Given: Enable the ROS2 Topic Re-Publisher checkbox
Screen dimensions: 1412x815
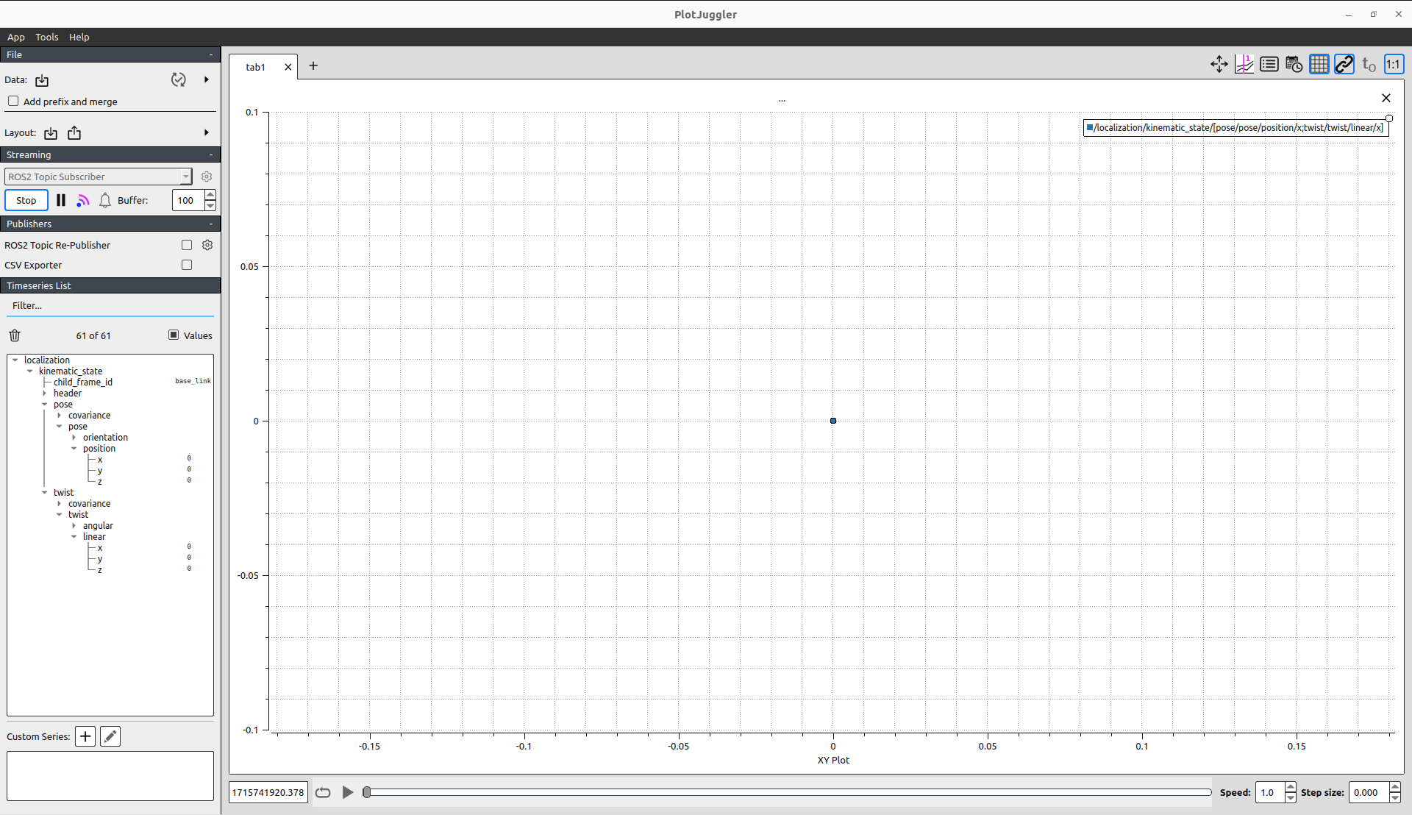Looking at the screenshot, I should pyautogui.click(x=187, y=245).
